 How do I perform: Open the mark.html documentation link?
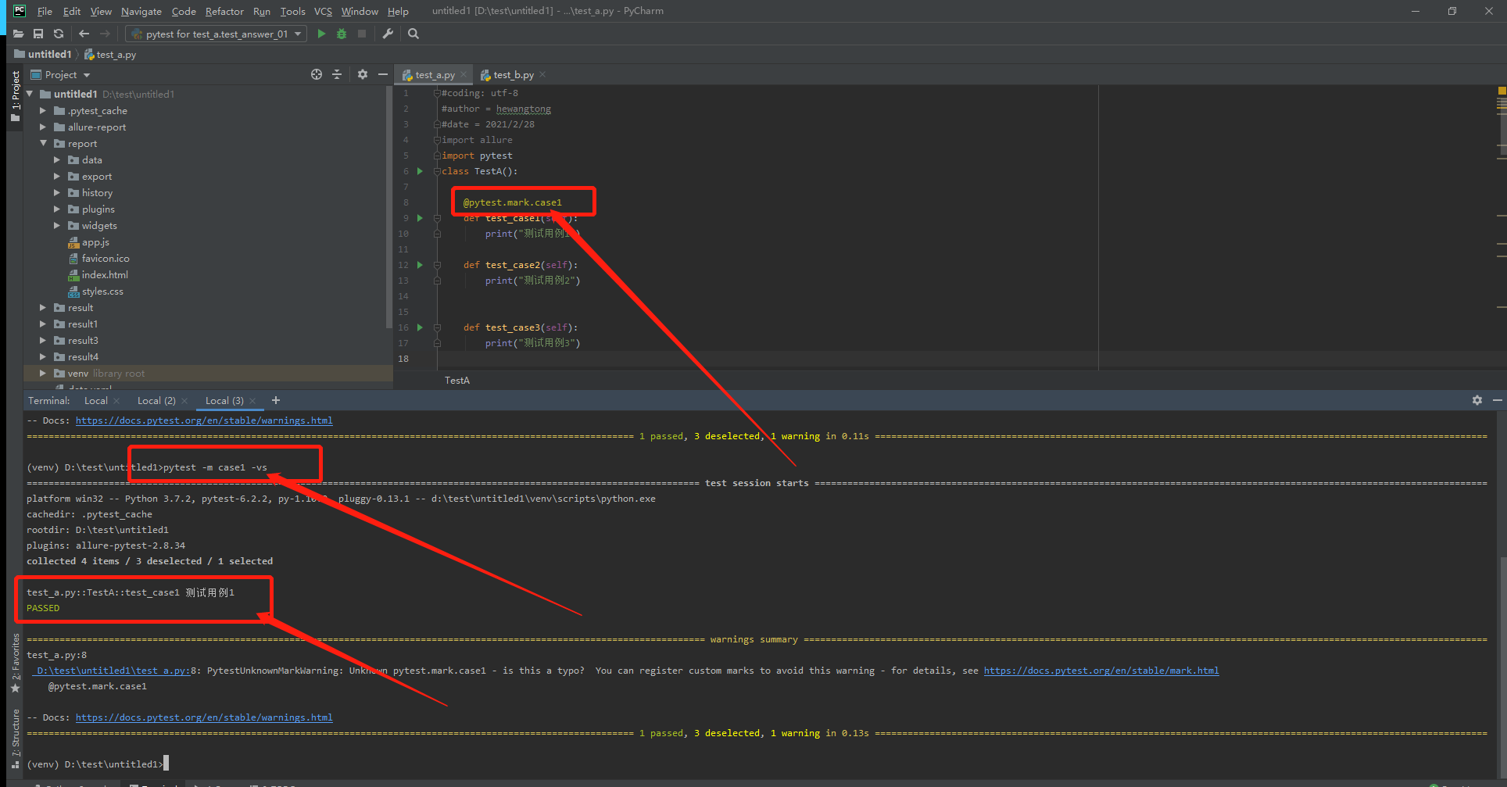tap(1101, 671)
